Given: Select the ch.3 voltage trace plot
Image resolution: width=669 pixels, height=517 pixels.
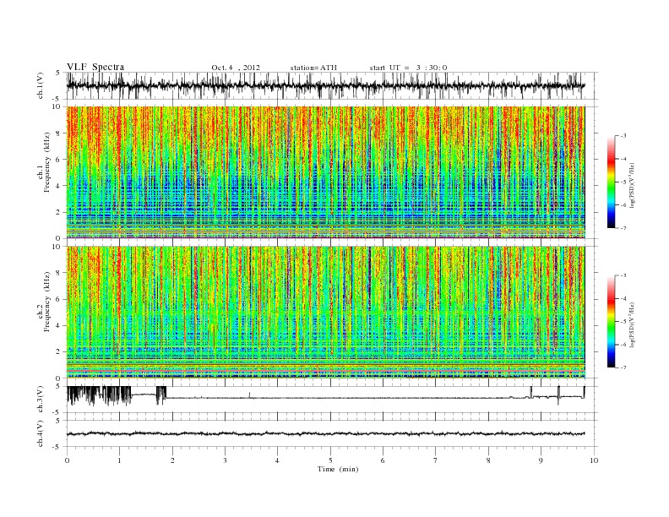Looking at the screenshot, I should point(325,397).
